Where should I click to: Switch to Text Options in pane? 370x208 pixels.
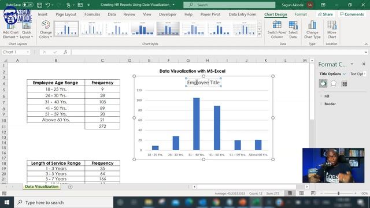(357, 74)
